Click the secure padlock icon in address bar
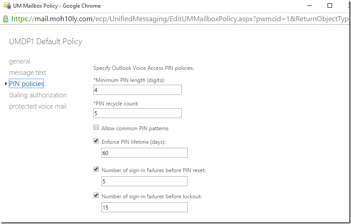 click(5, 19)
